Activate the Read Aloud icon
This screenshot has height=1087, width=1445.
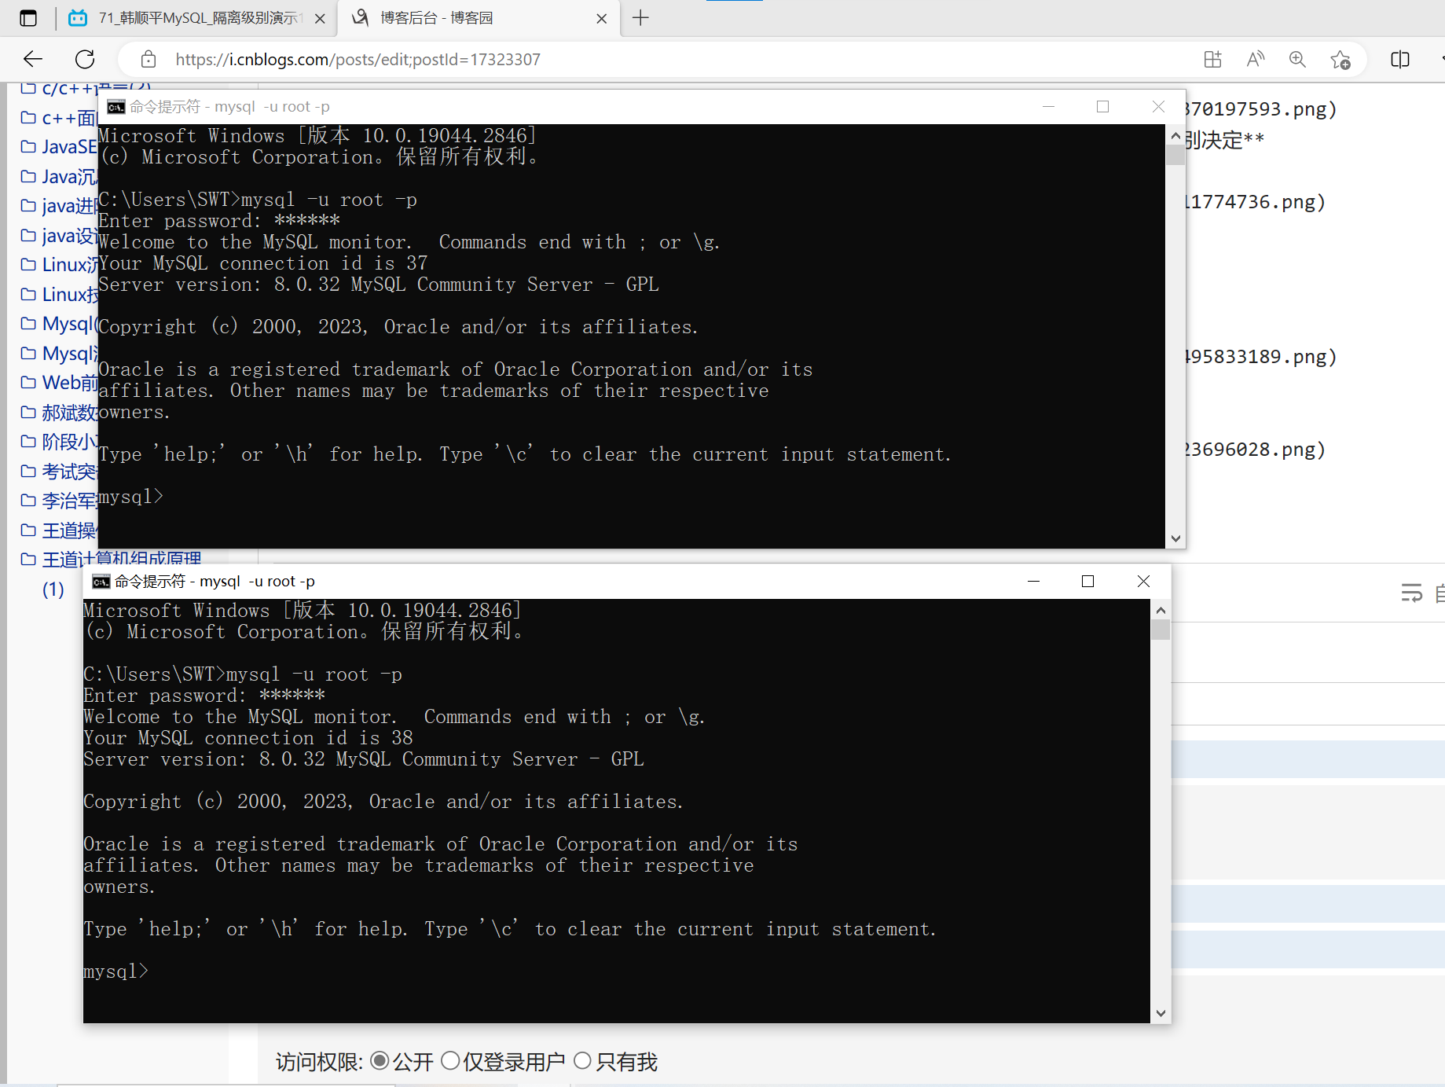coord(1256,59)
